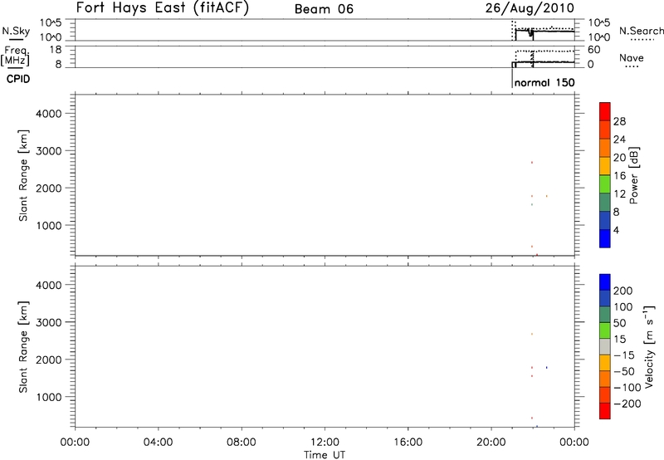This screenshot has height=460, width=664.
Task: Click the "Power [dB]" colorbar title
Action: pyautogui.click(x=633, y=175)
